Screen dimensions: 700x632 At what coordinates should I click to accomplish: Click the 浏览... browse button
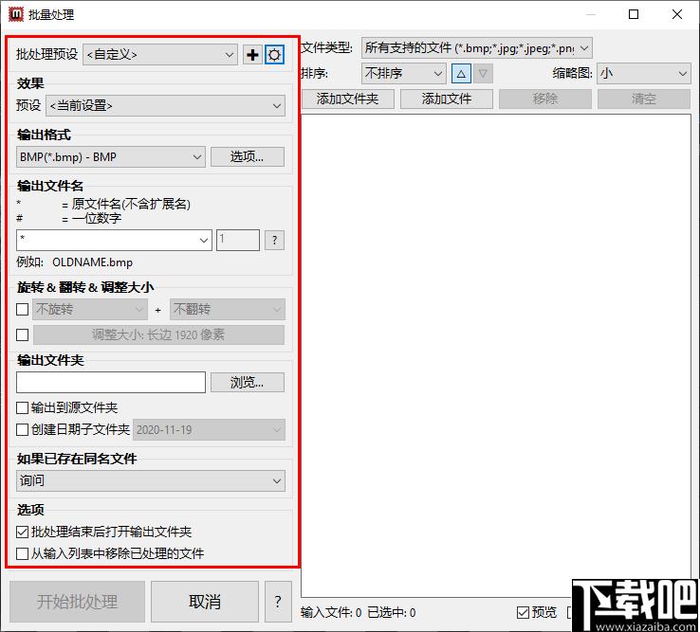tap(248, 383)
